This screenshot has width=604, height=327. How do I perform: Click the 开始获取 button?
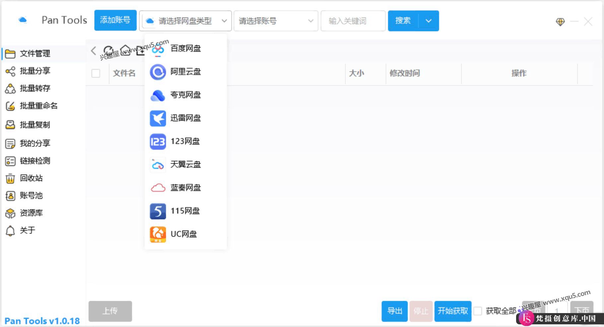click(453, 311)
